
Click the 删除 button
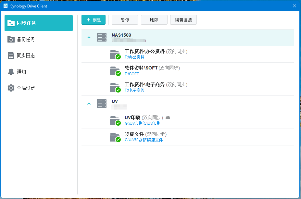[154, 20]
